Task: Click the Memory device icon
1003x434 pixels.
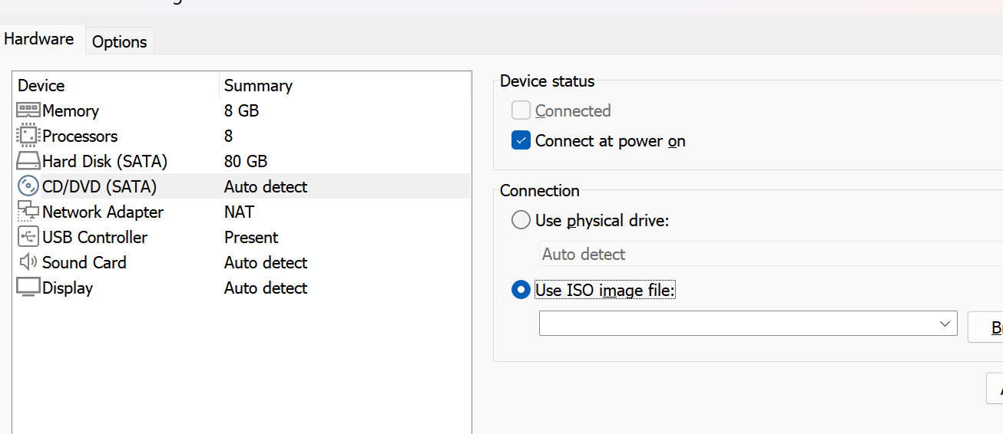Action: (28, 110)
